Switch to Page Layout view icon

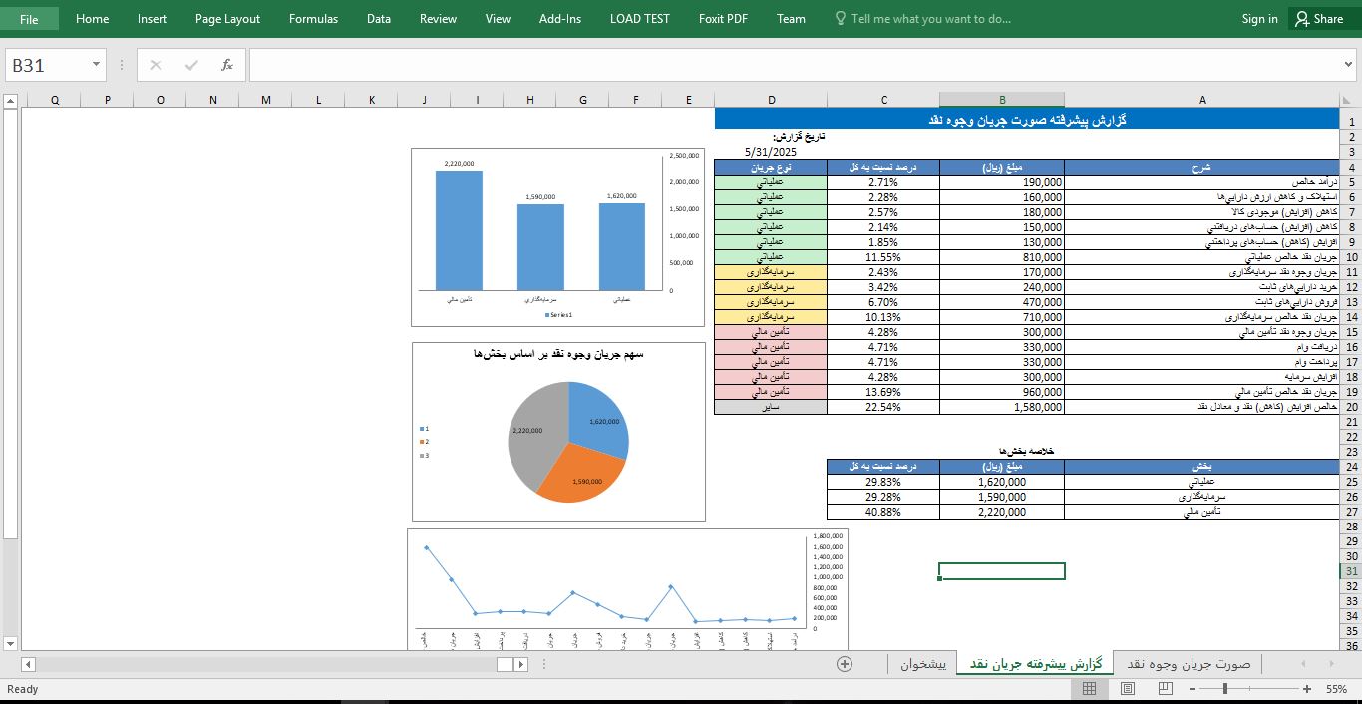tap(1127, 689)
